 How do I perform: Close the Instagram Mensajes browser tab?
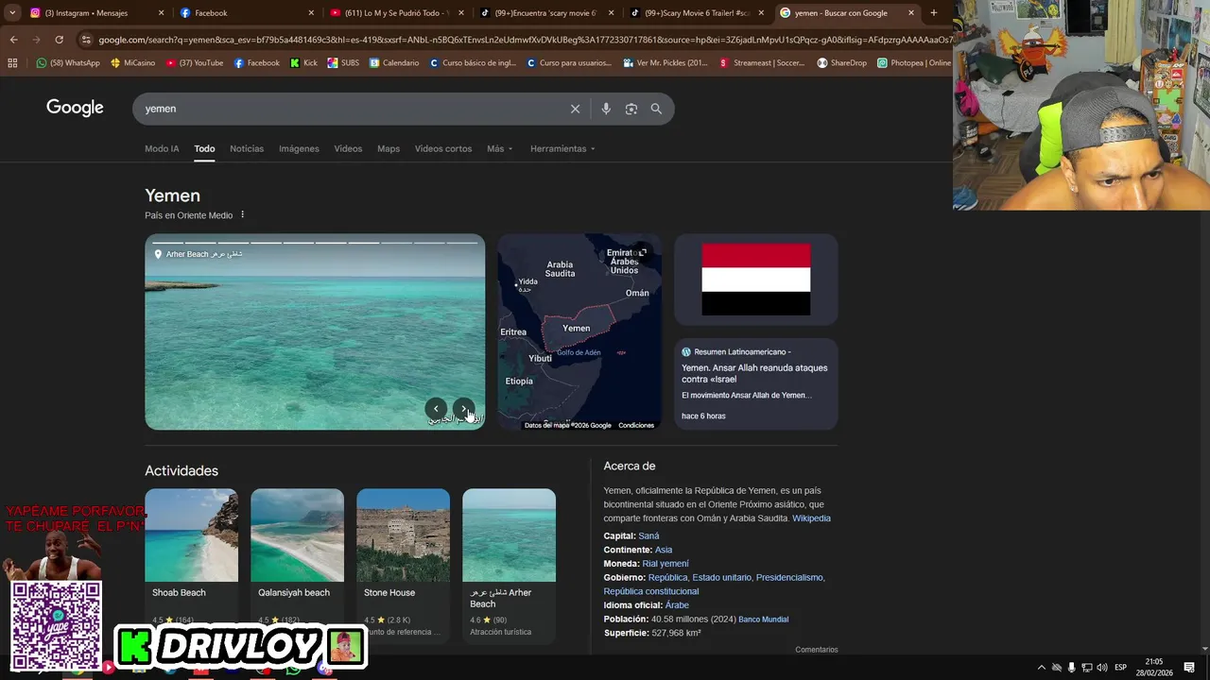coord(161,12)
